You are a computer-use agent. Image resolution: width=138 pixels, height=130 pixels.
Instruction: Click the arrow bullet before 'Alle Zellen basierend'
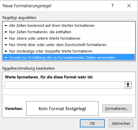(6, 26)
